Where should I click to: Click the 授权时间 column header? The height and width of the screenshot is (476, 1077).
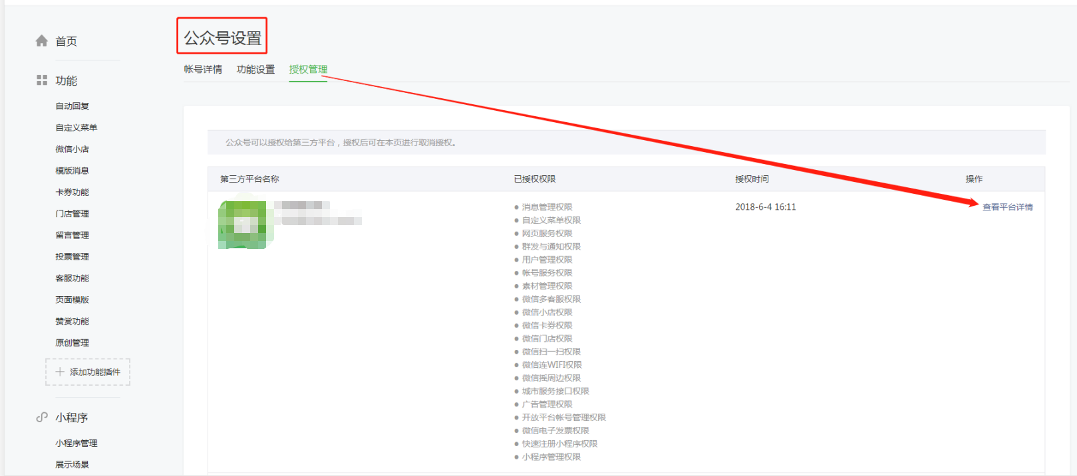[x=752, y=179]
